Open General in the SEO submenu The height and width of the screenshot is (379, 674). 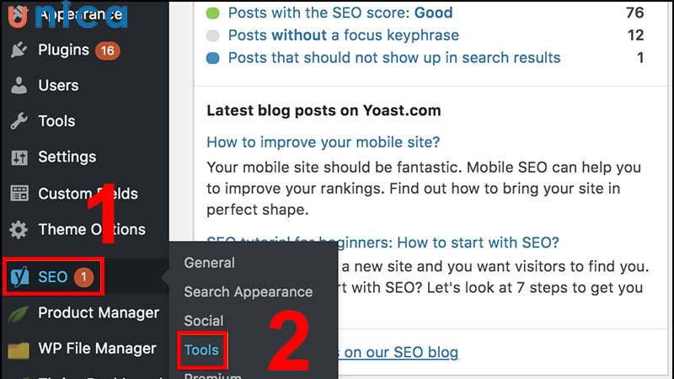(x=209, y=263)
